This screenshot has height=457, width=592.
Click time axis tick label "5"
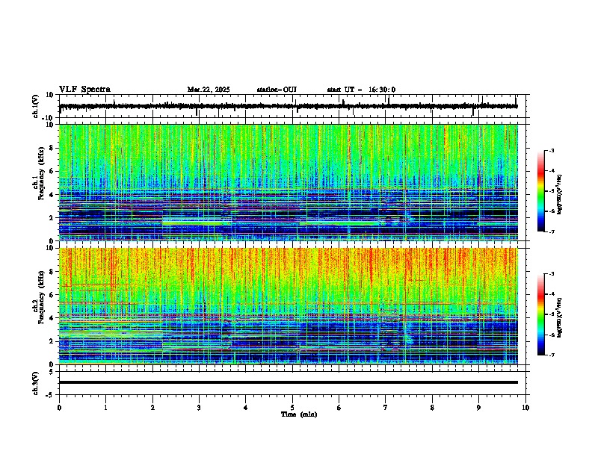click(292, 408)
